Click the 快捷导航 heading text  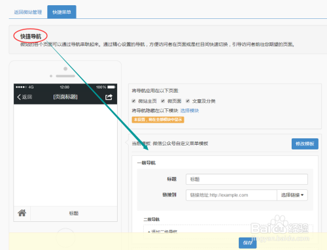31,37
